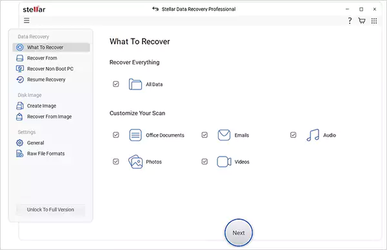The width and height of the screenshot is (387, 250).
Task: Click the Recover From Image icon
Action: pyautogui.click(x=19, y=117)
